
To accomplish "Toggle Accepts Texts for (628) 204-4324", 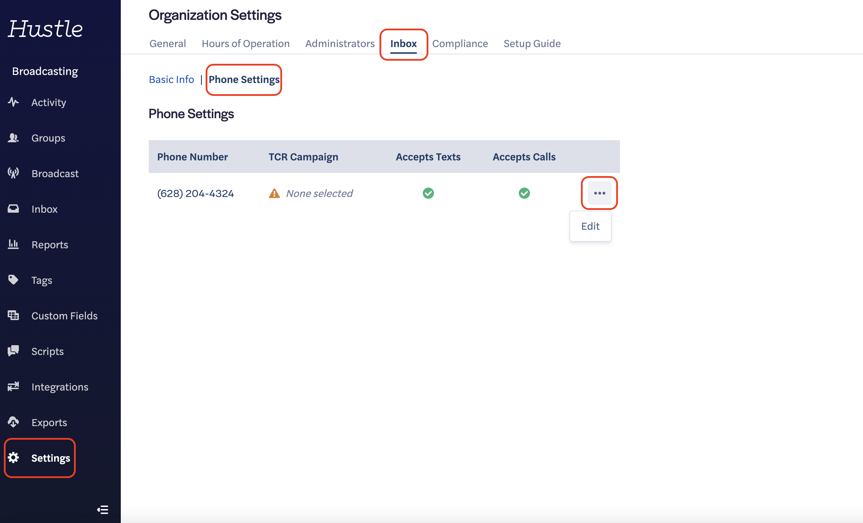I will [x=428, y=193].
